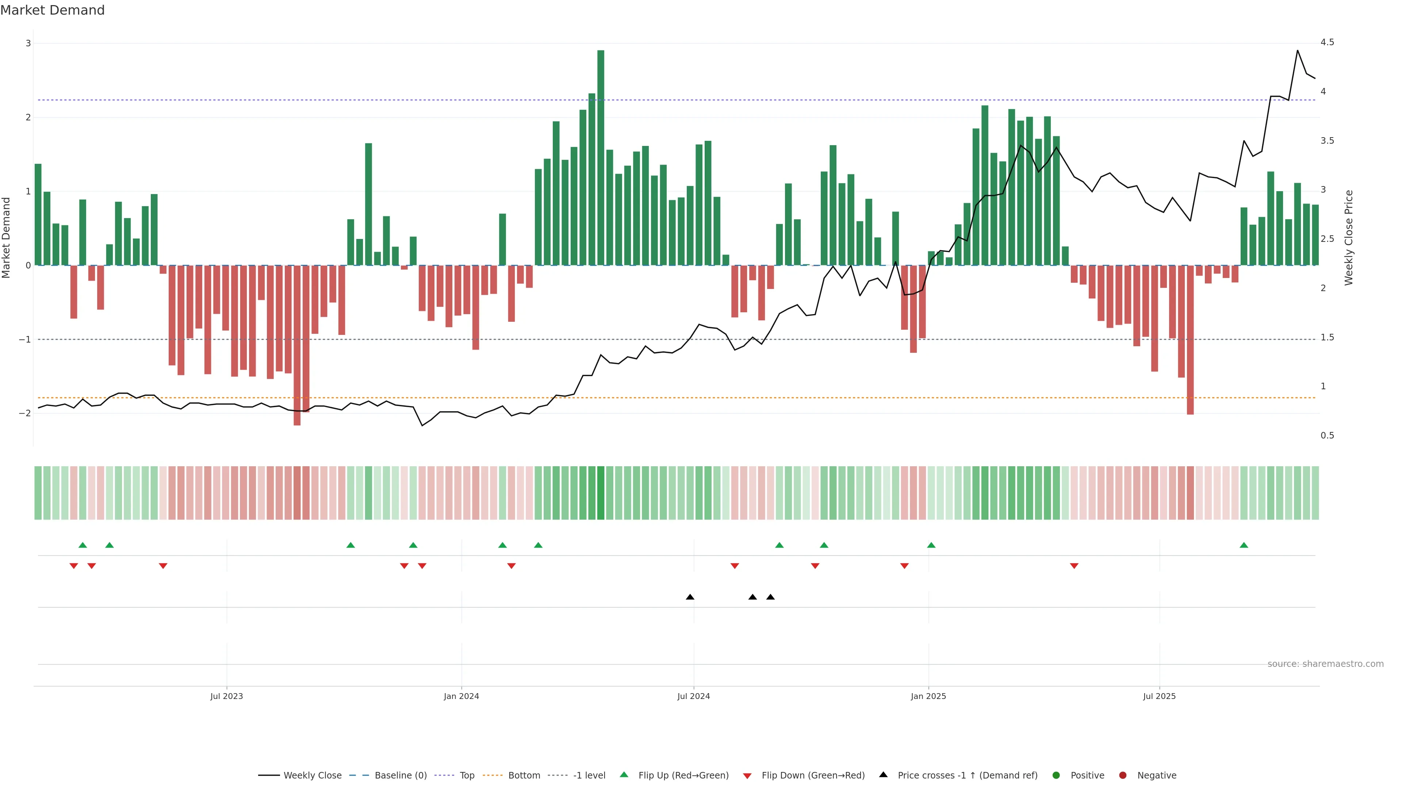
Task: Click the Market Demand chart title
Action: tap(52, 10)
